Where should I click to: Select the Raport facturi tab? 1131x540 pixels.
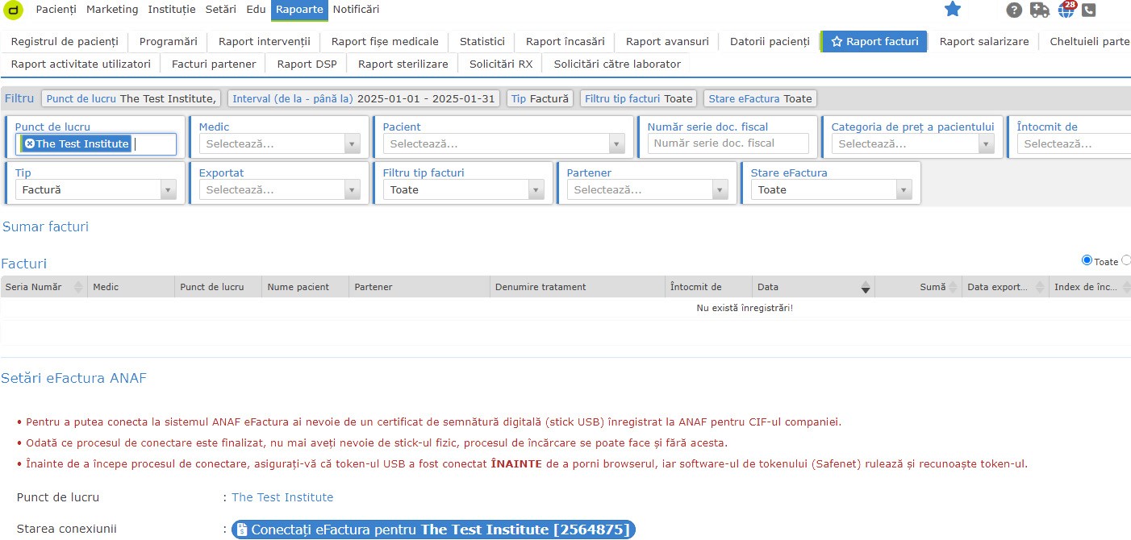[x=874, y=41]
